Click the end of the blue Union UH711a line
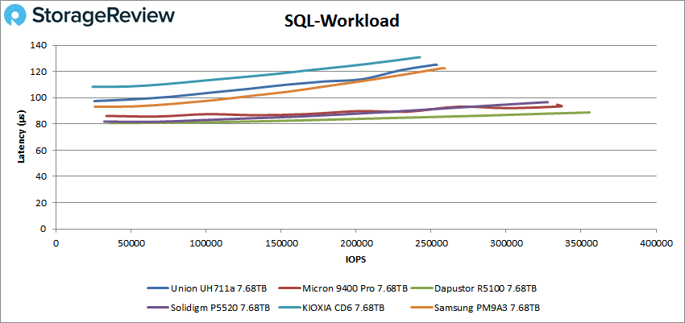The width and height of the screenshot is (685, 323). (x=435, y=64)
